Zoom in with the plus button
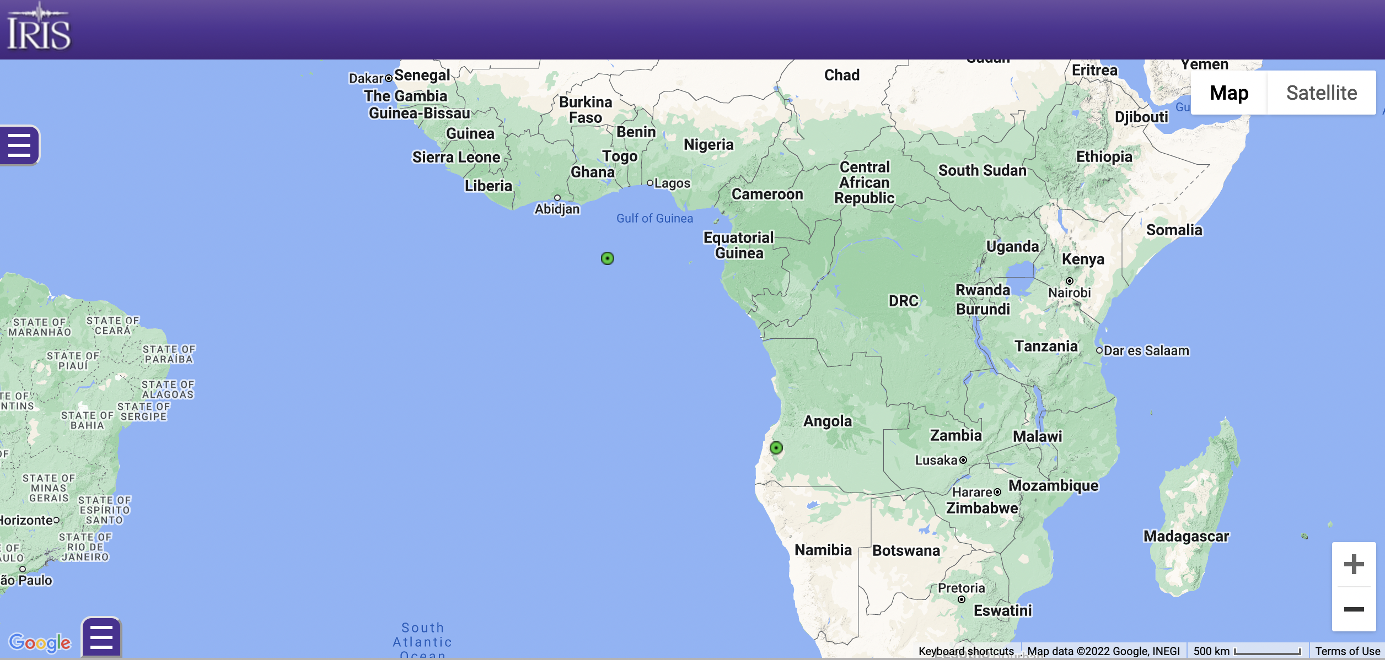1385x660 pixels. [x=1354, y=564]
